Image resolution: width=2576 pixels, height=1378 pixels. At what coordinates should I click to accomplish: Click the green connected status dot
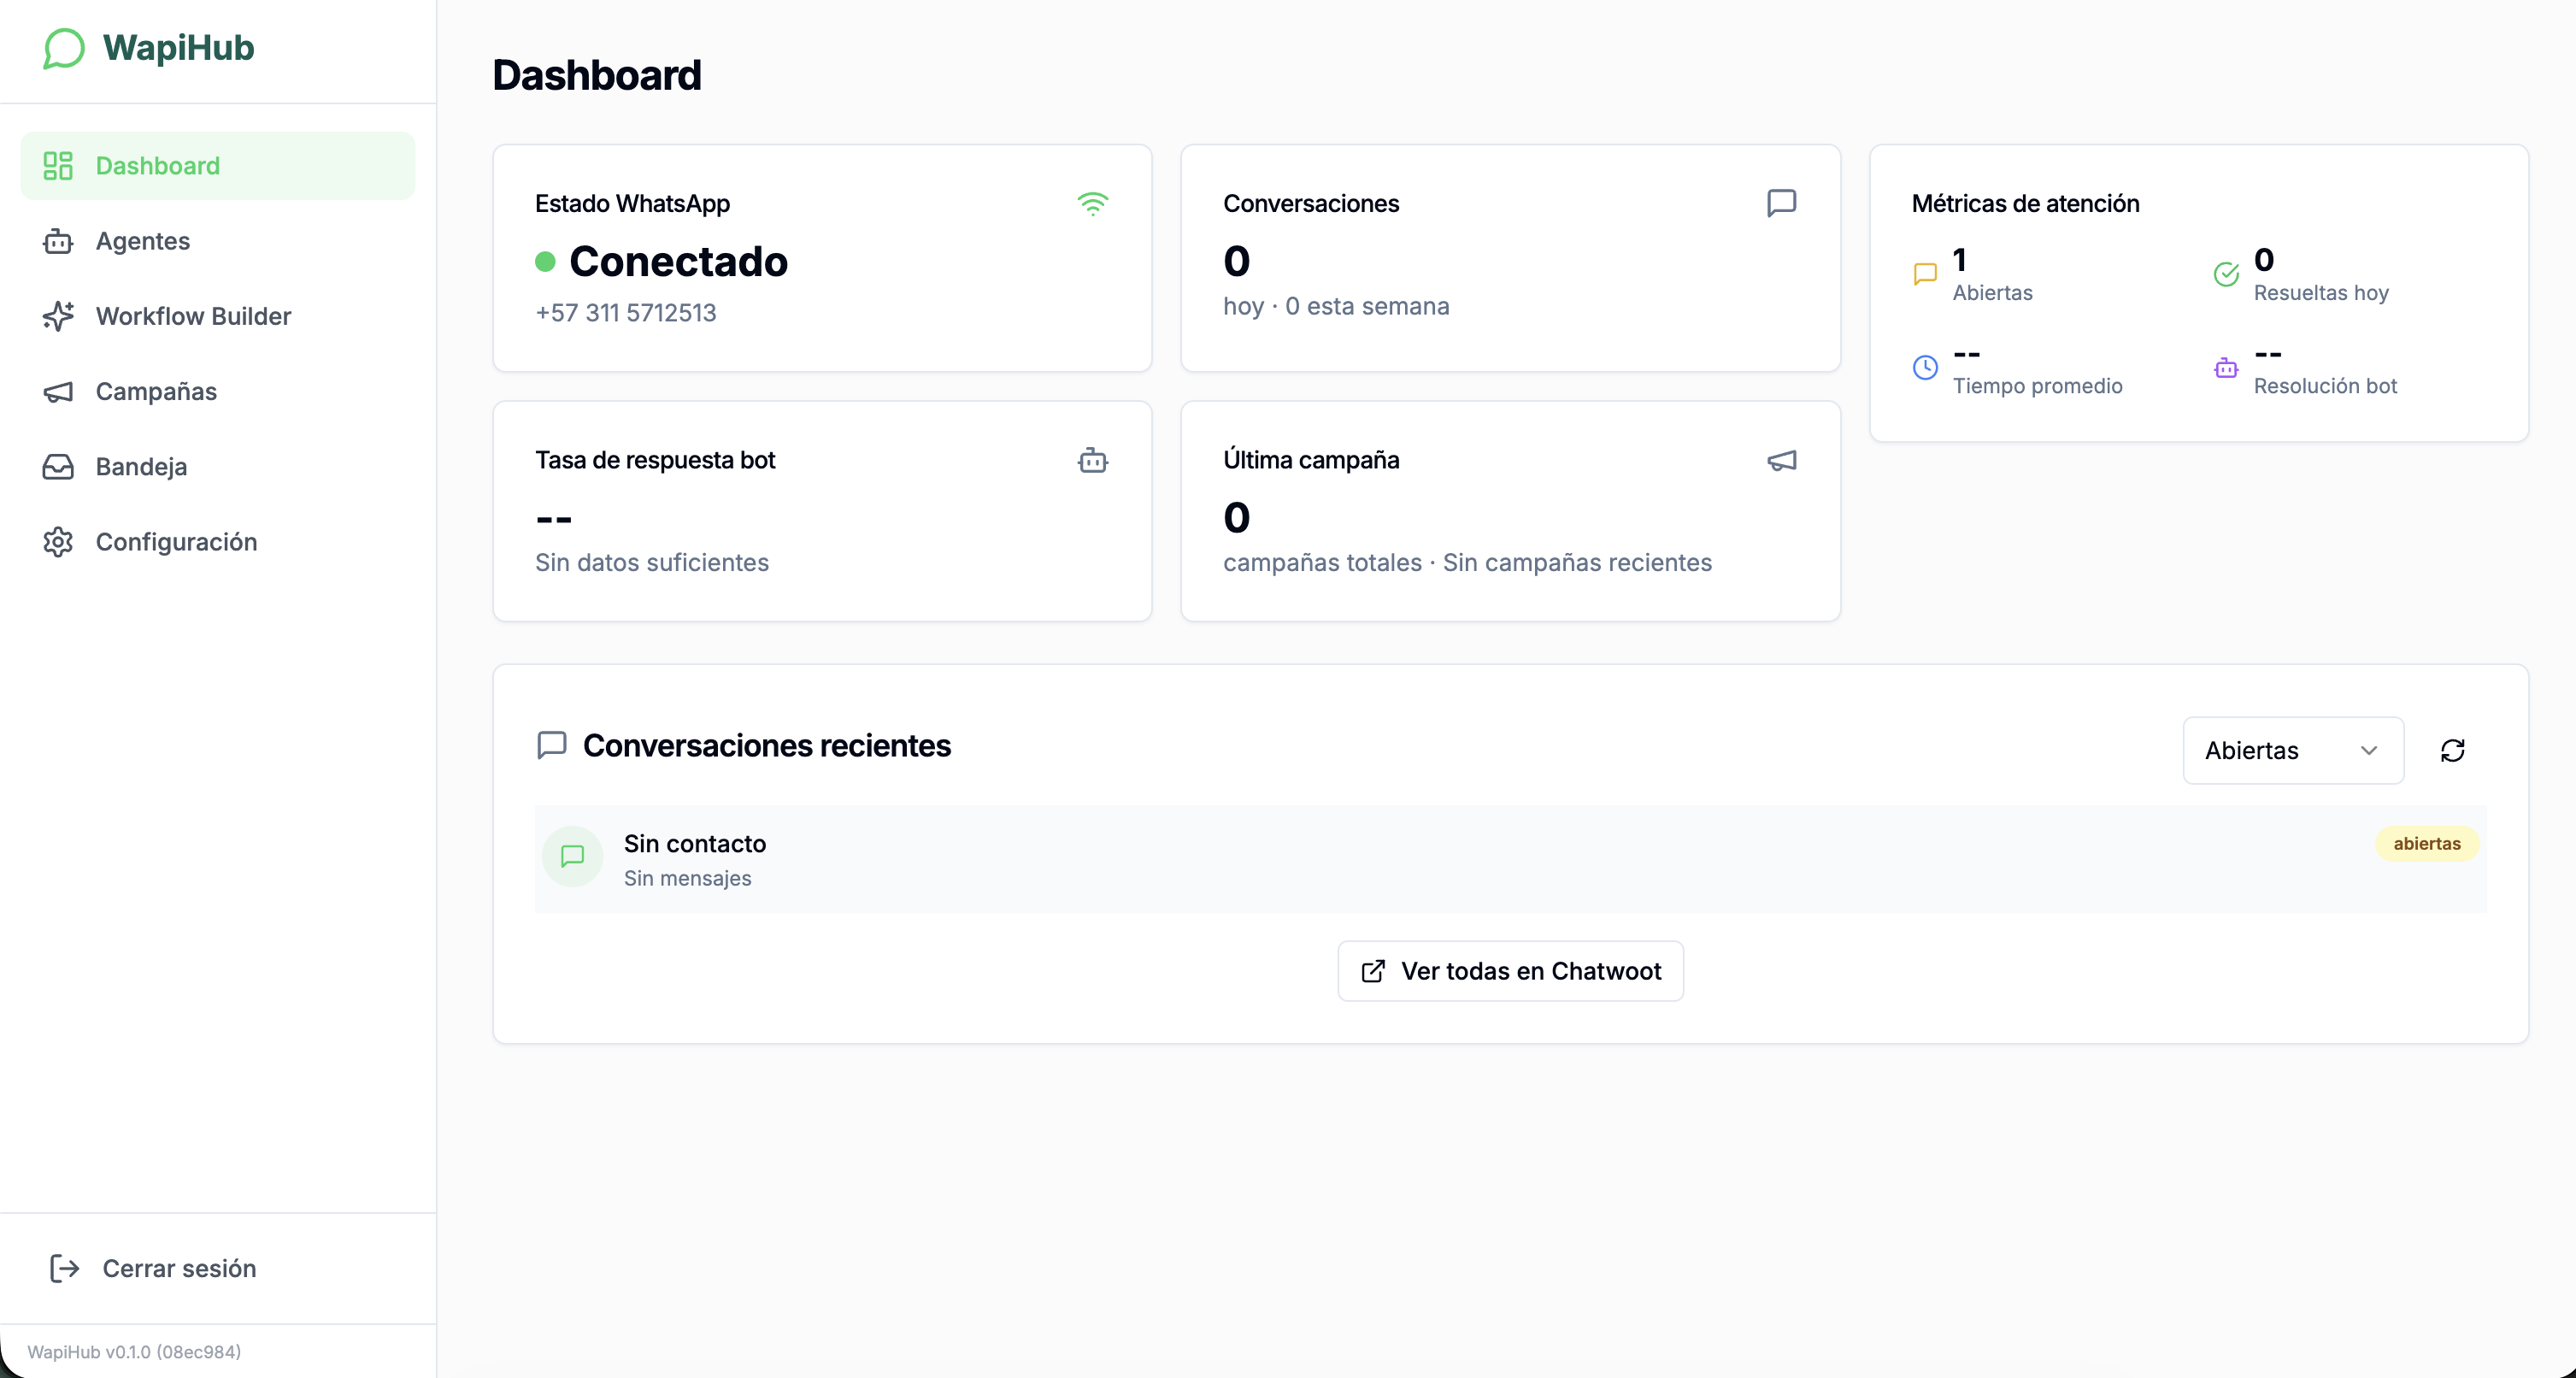545,262
